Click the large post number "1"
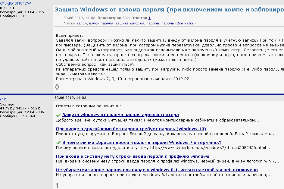Screen dimensions: 284x189 tap(57, 185)
